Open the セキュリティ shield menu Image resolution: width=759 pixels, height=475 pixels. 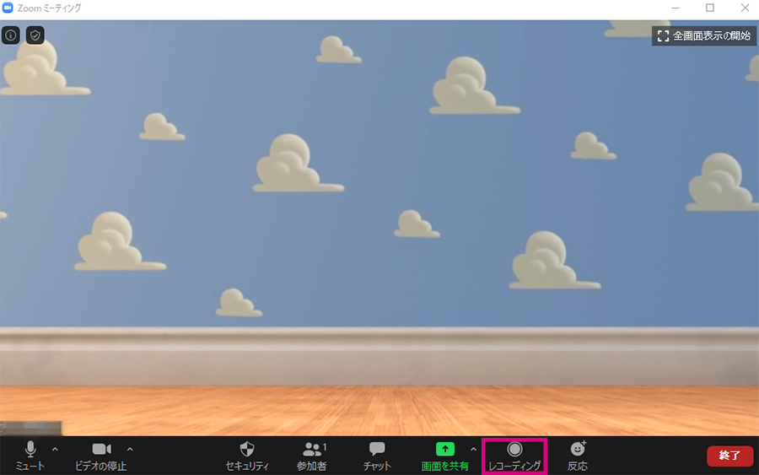(x=247, y=456)
